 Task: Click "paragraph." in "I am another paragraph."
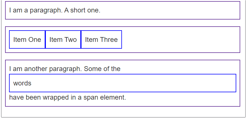66,69
